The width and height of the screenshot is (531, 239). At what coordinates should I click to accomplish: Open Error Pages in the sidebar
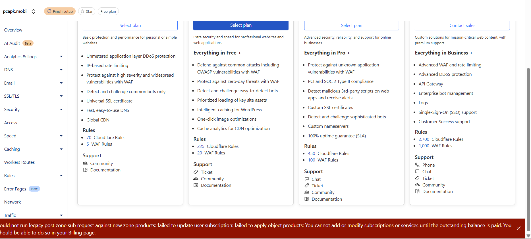(x=15, y=189)
